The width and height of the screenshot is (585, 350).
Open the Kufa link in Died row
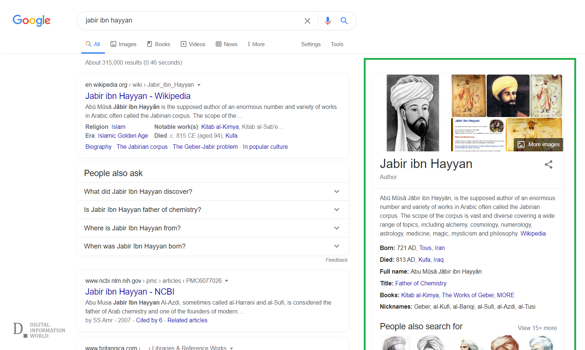tap(424, 260)
